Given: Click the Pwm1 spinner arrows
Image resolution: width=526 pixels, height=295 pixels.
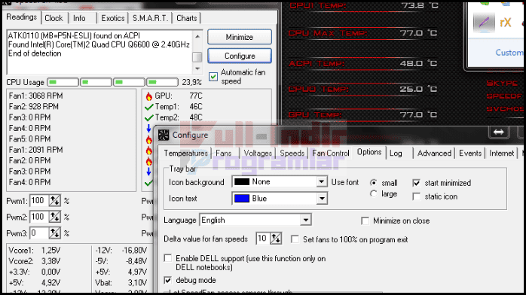Looking at the screenshot, I should (x=55, y=201).
